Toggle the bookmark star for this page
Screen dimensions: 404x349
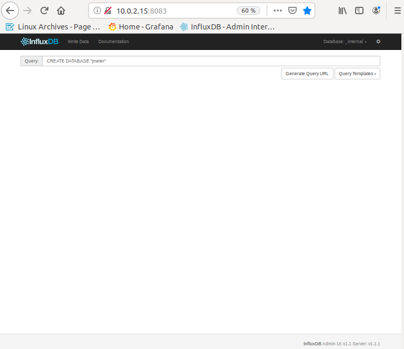click(x=307, y=11)
